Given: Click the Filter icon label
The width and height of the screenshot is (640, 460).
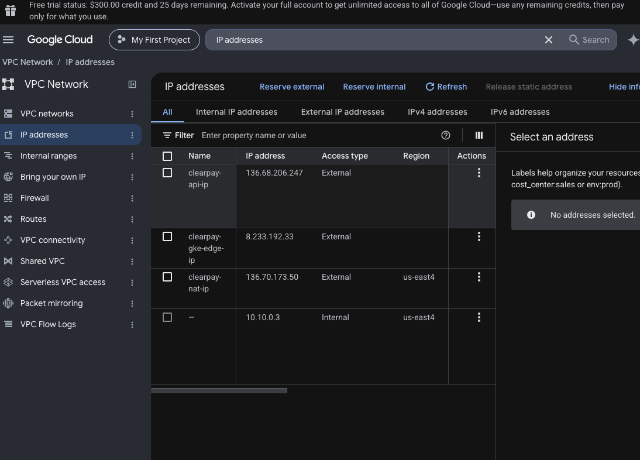Looking at the screenshot, I should (x=178, y=135).
